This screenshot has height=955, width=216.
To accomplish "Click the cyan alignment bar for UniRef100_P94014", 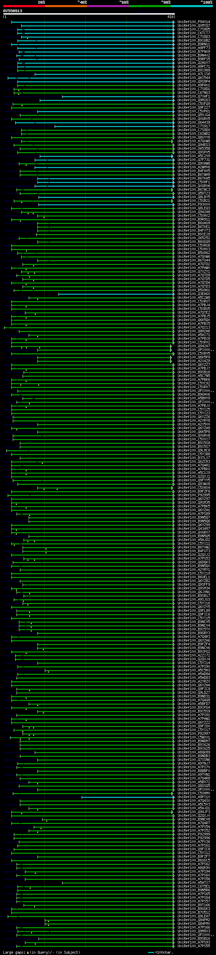I will point(93,22).
